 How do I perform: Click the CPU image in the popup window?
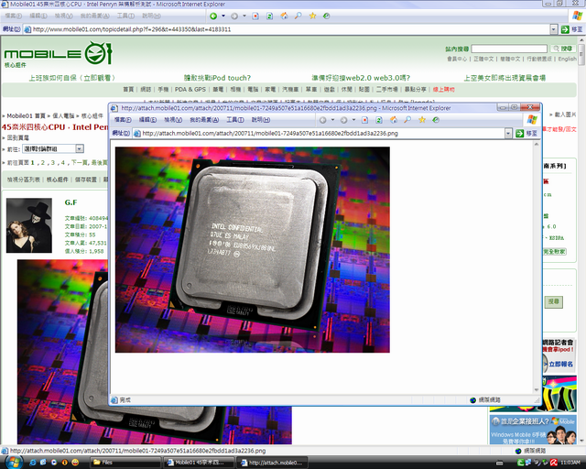pos(253,249)
